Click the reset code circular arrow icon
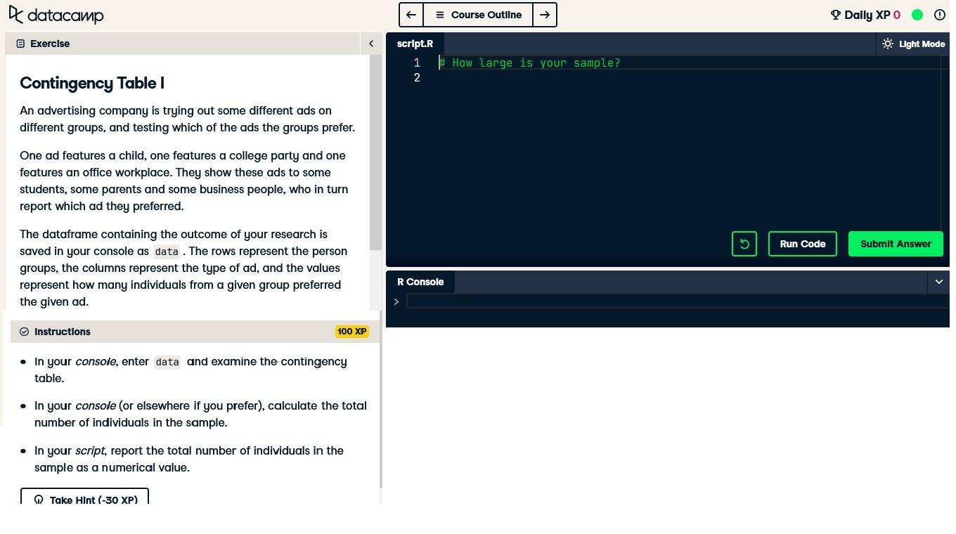This screenshot has height=534, width=956. click(x=744, y=244)
